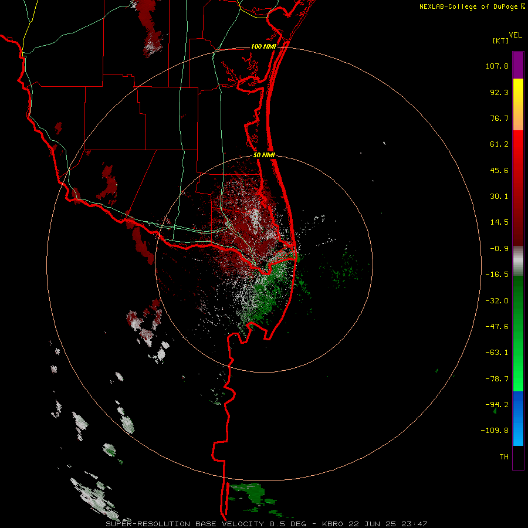Click the -16.5 velocity scale value
Image resolution: width=528 pixels, height=528 pixels.
pyautogui.click(x=497, y=275)
